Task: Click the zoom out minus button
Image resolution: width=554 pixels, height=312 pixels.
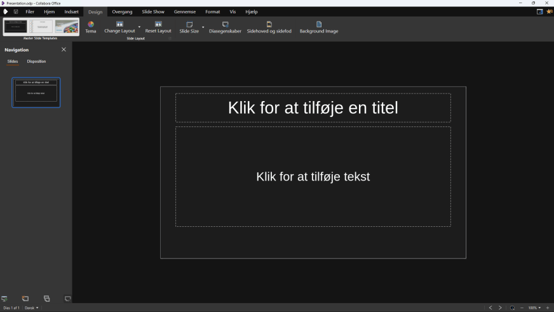Action: pos(522,308)
